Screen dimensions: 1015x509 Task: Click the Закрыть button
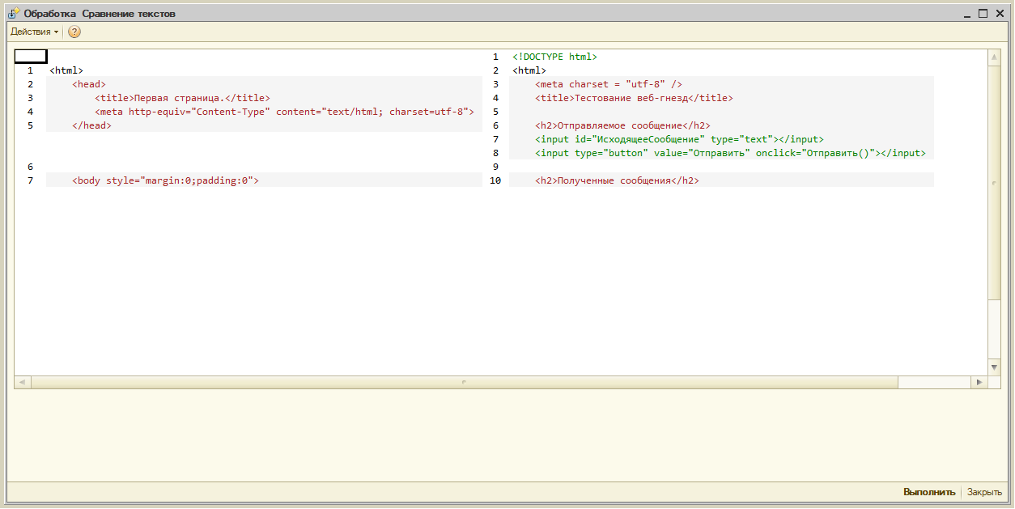(984, 492)
